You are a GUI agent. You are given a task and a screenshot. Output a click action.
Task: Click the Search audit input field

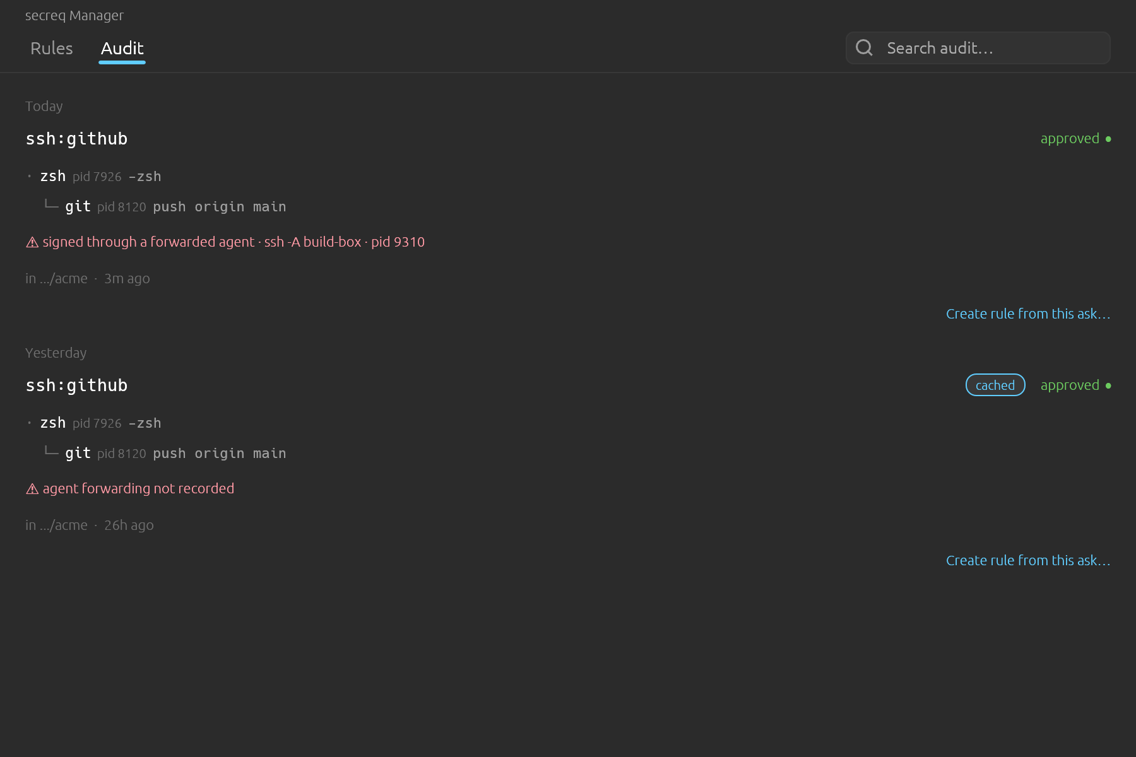[978, 48]
